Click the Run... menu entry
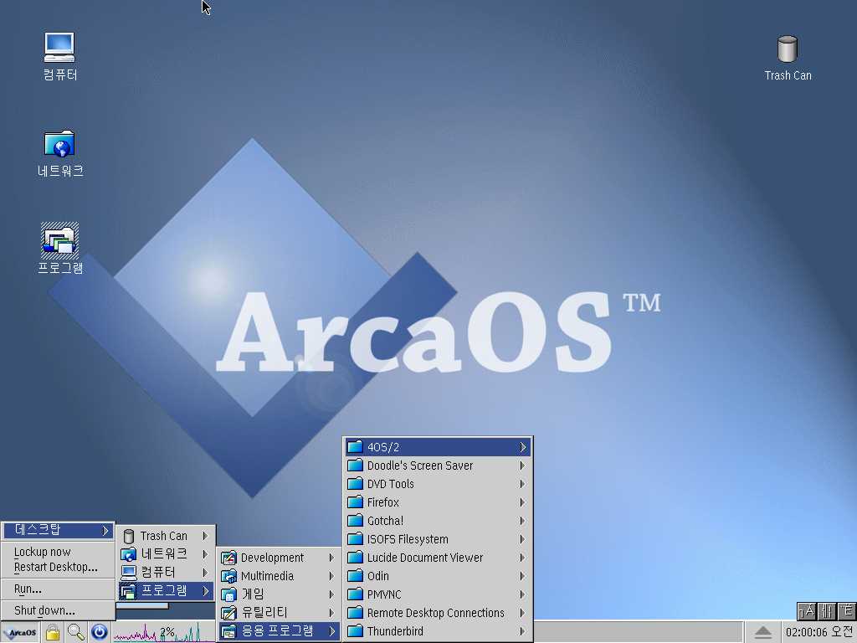The height and width of the screenshot is (643, 857). [x=28, y=589]
